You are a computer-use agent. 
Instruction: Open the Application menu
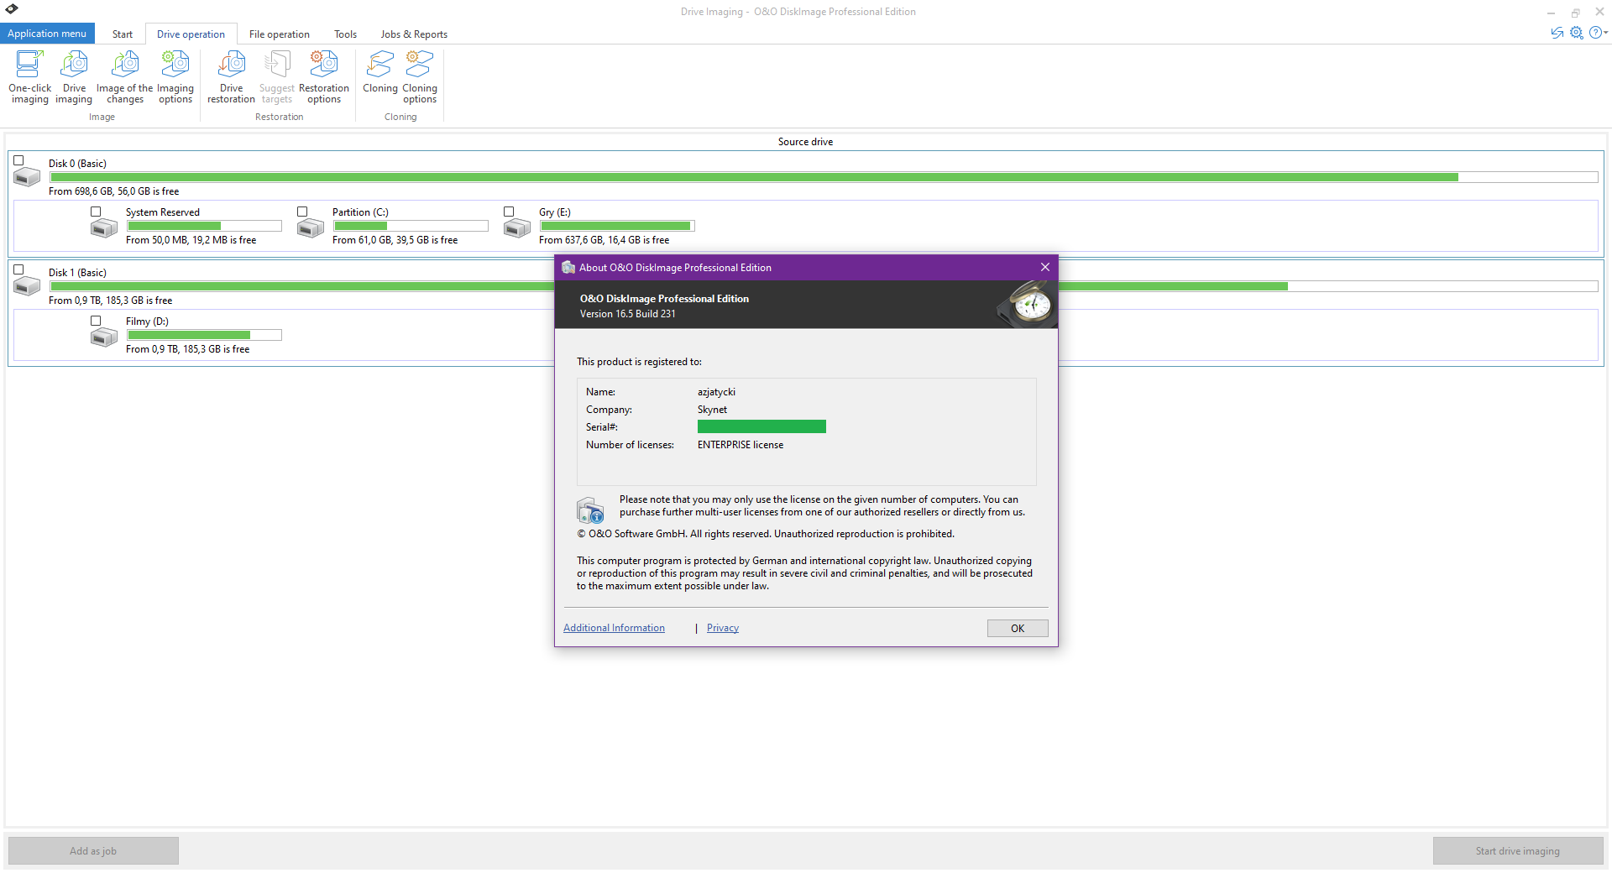click(x=47, y=34)
